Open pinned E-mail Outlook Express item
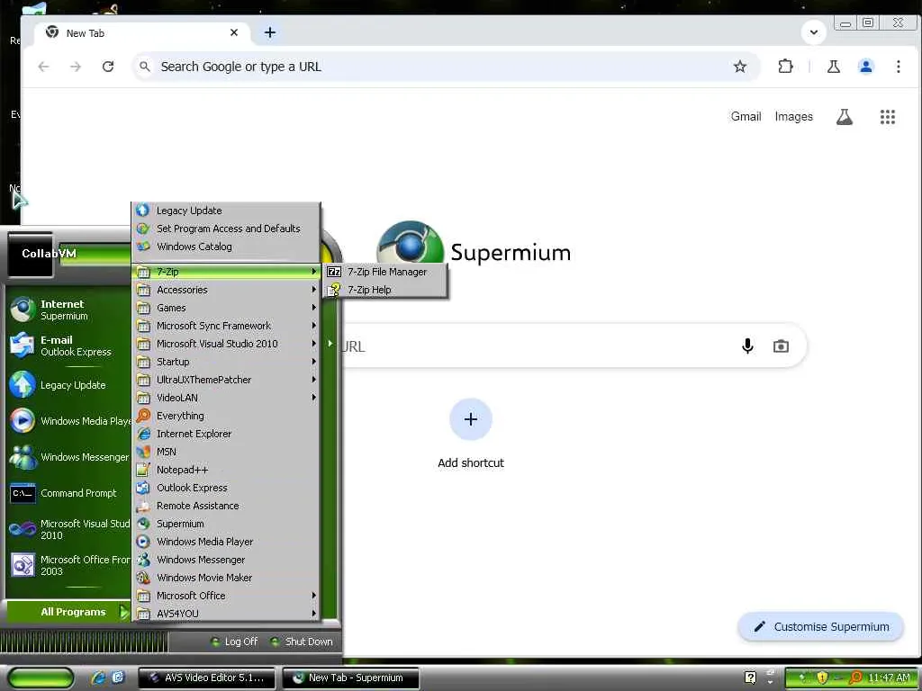 [68, 345]
